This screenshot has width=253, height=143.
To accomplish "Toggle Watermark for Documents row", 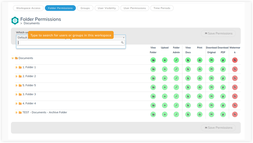I will point(235,60).
